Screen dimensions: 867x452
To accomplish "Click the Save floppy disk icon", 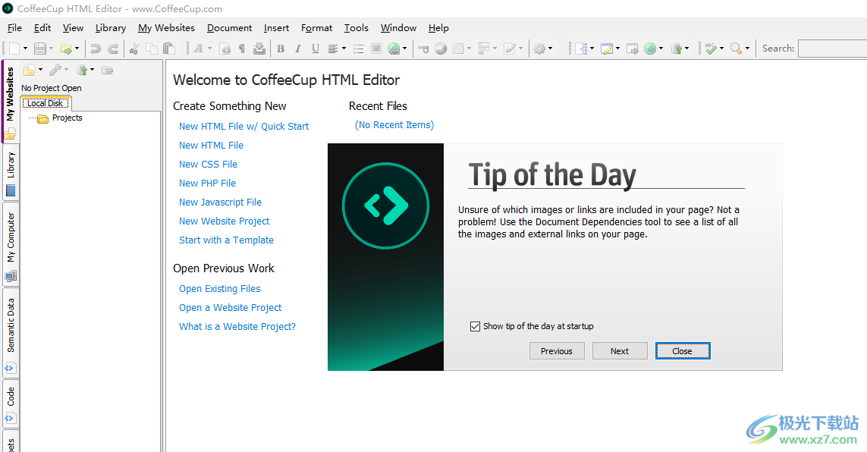I will click(39, 49).
